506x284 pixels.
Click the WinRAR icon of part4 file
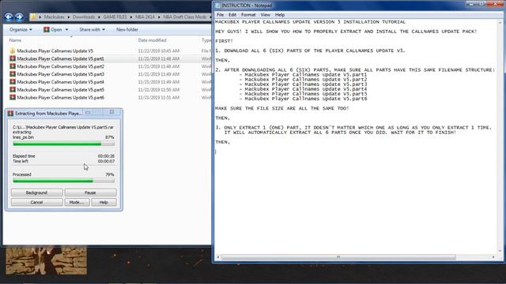point(13,82)
